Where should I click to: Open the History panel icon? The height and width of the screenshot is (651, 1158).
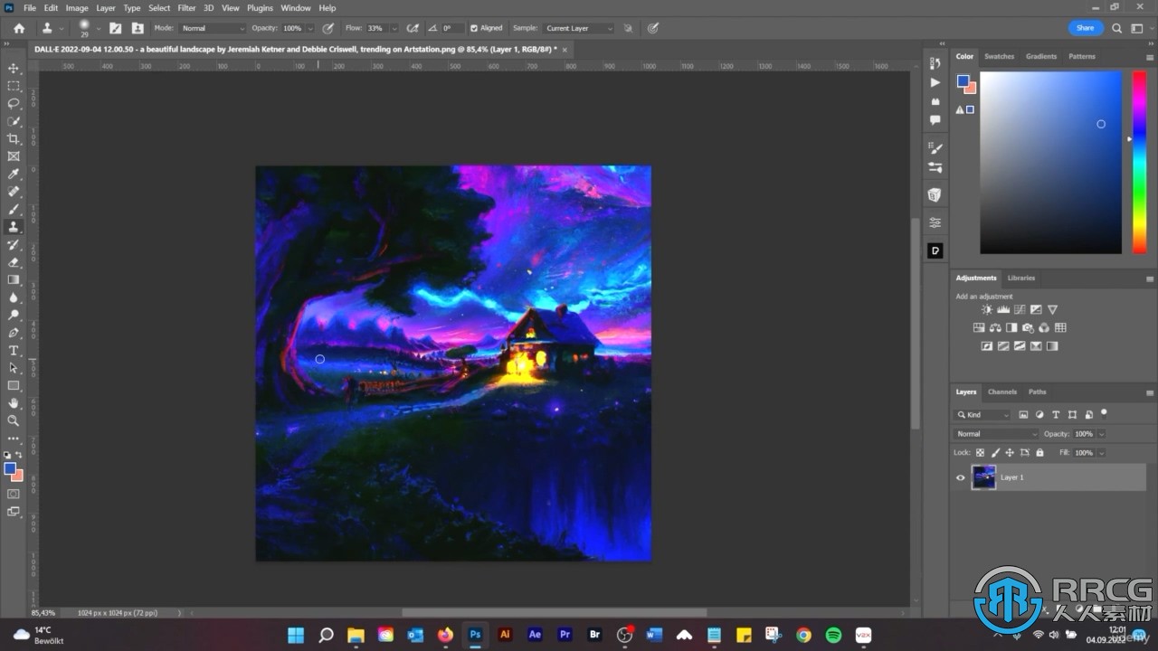935,63
